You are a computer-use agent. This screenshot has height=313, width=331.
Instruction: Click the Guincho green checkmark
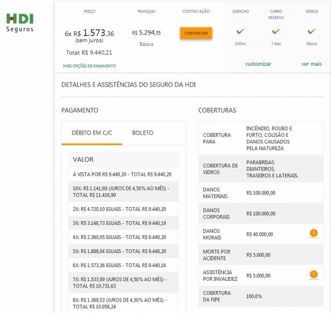pos(240,31)
